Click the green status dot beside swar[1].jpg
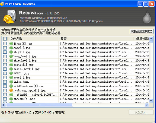 click(x=11, y=77)
